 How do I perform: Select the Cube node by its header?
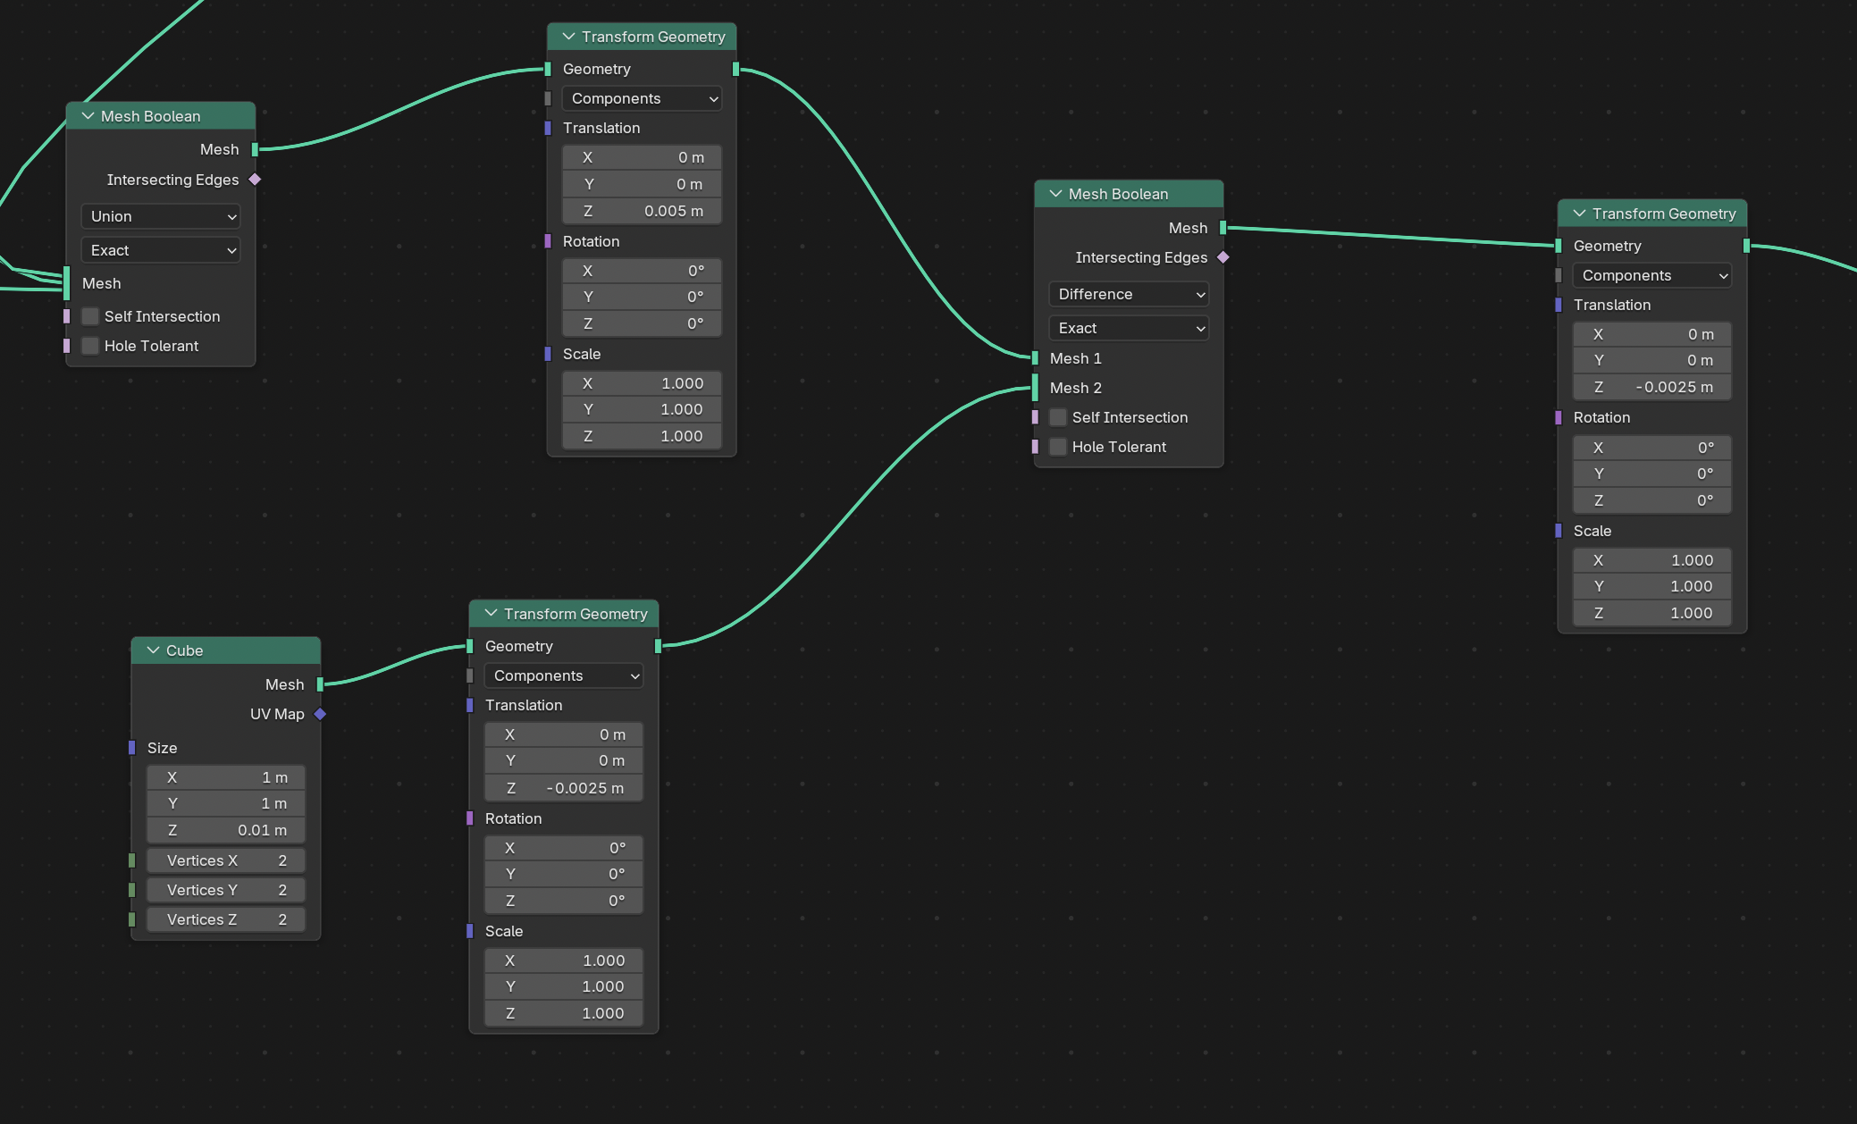coord(241,650)
